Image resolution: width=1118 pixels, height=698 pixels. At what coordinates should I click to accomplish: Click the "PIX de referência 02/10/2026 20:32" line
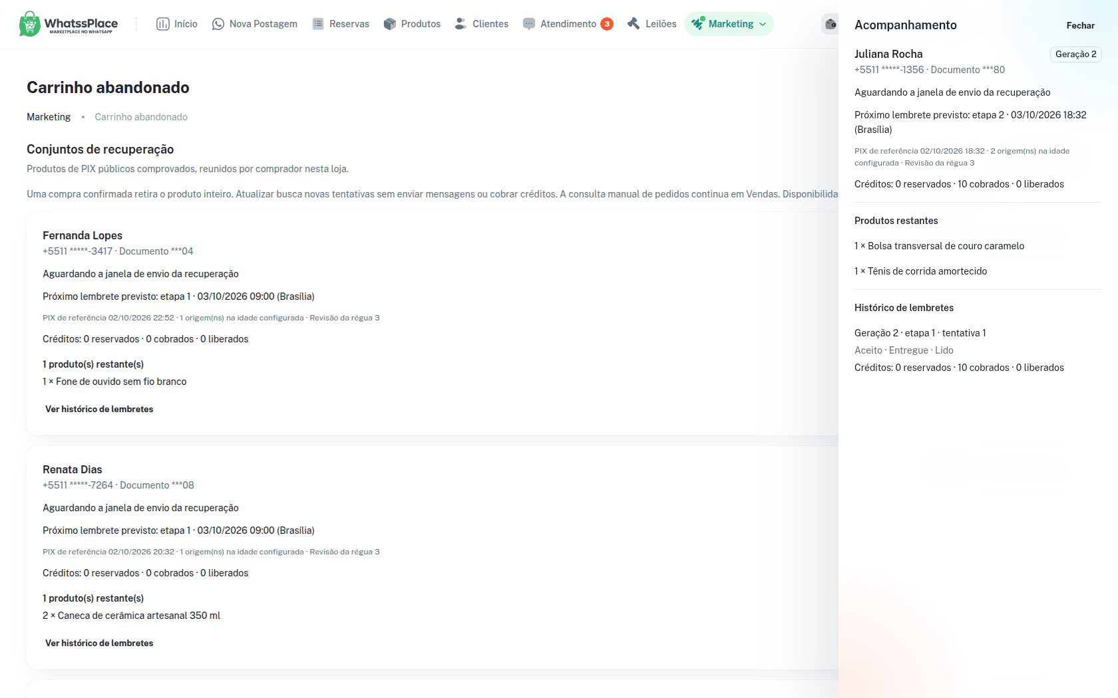tap(211, 552)
